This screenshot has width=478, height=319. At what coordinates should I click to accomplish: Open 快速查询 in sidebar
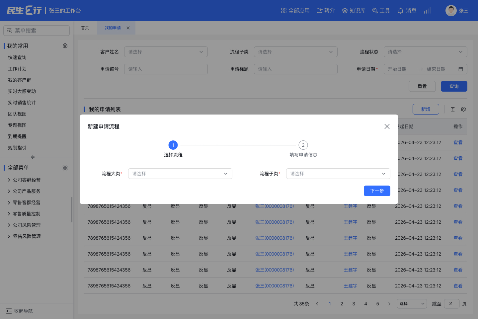click(x=17, y=57)
